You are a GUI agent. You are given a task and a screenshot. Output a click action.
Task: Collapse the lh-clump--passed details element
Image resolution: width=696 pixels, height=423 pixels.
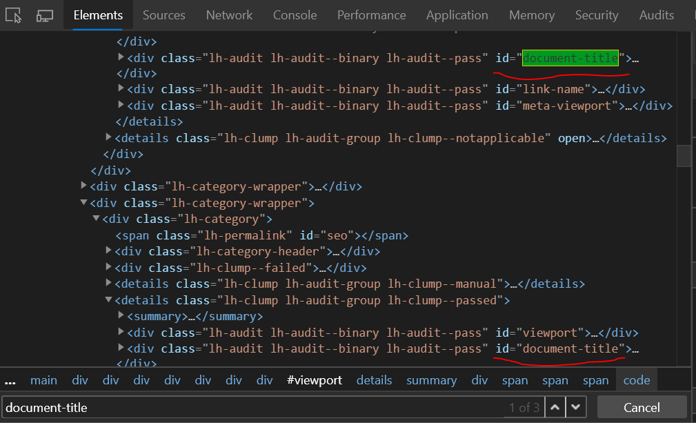coord(108,299)
